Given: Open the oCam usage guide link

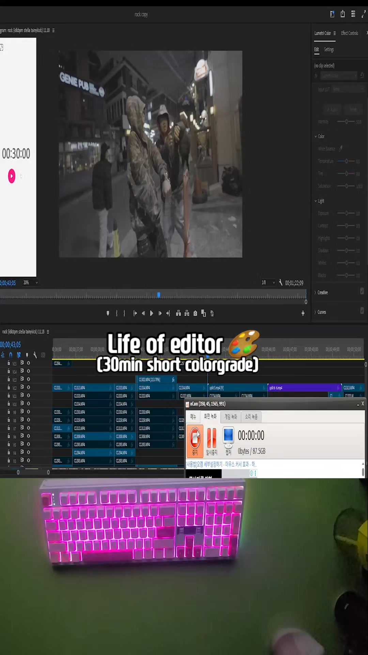Looking at the screenshot, I should point(221,464).
